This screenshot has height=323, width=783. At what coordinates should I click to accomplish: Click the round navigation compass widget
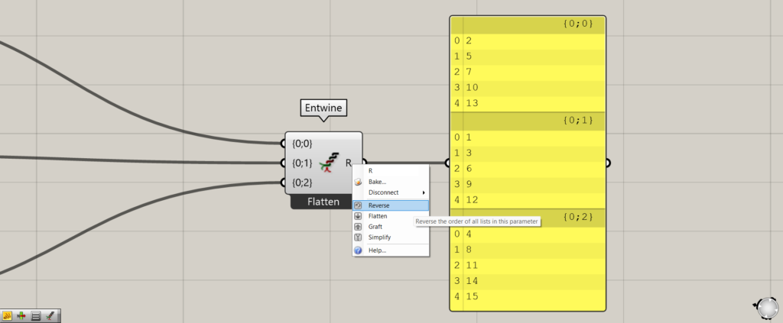click(x=766, y=308)
